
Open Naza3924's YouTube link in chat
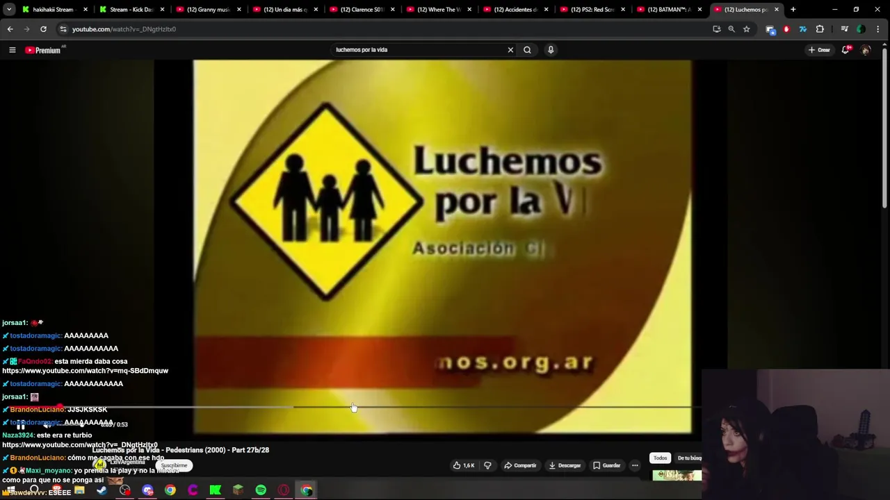(x=80, y=445)
